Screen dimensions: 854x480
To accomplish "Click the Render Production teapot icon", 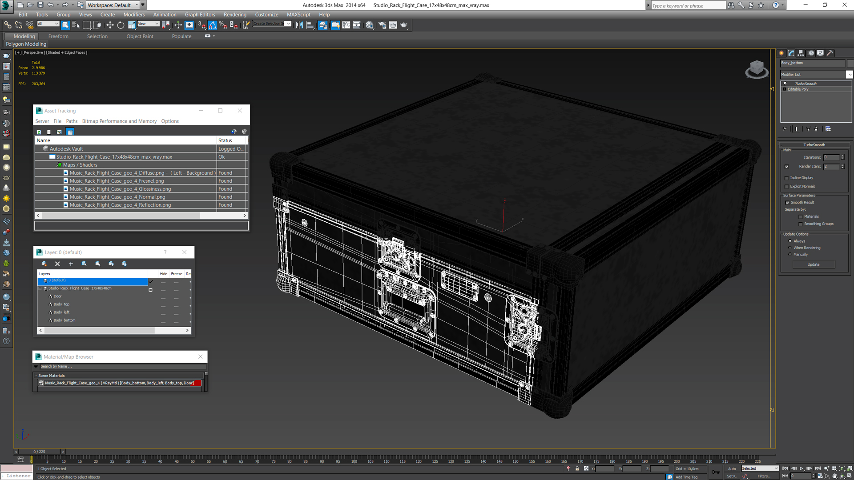I will [404, 25].
